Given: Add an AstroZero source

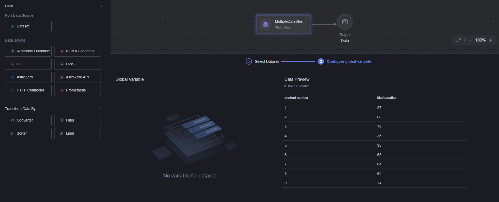Looking at the screenshot, I should pyautogui.click(x=28, y=77).
